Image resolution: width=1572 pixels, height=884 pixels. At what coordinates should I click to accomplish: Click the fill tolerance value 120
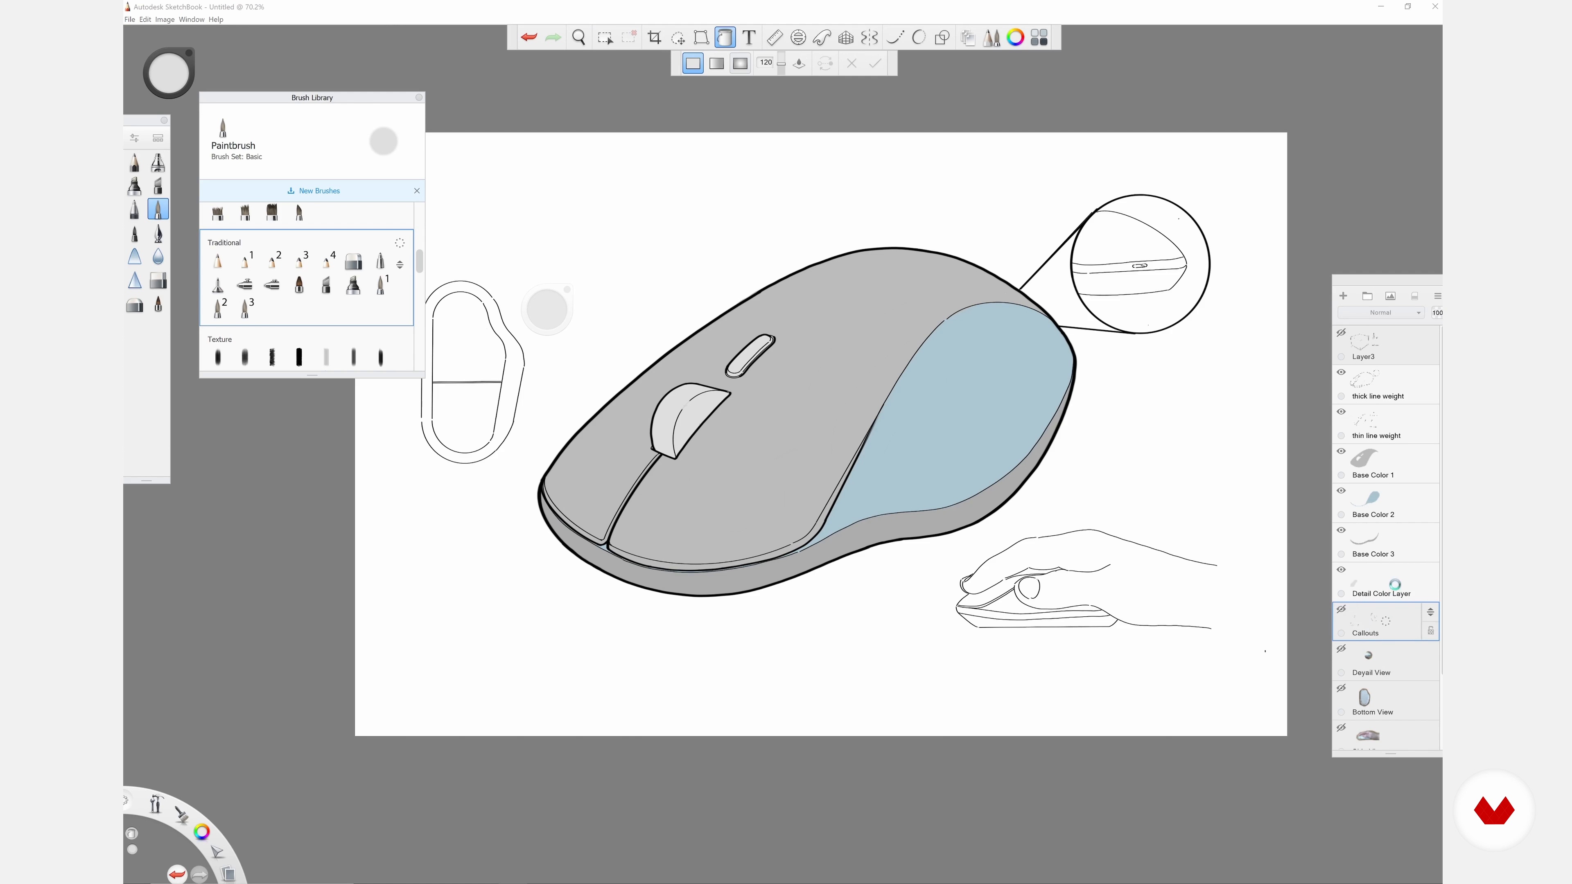pyautogui.click(x=766, y=62)
